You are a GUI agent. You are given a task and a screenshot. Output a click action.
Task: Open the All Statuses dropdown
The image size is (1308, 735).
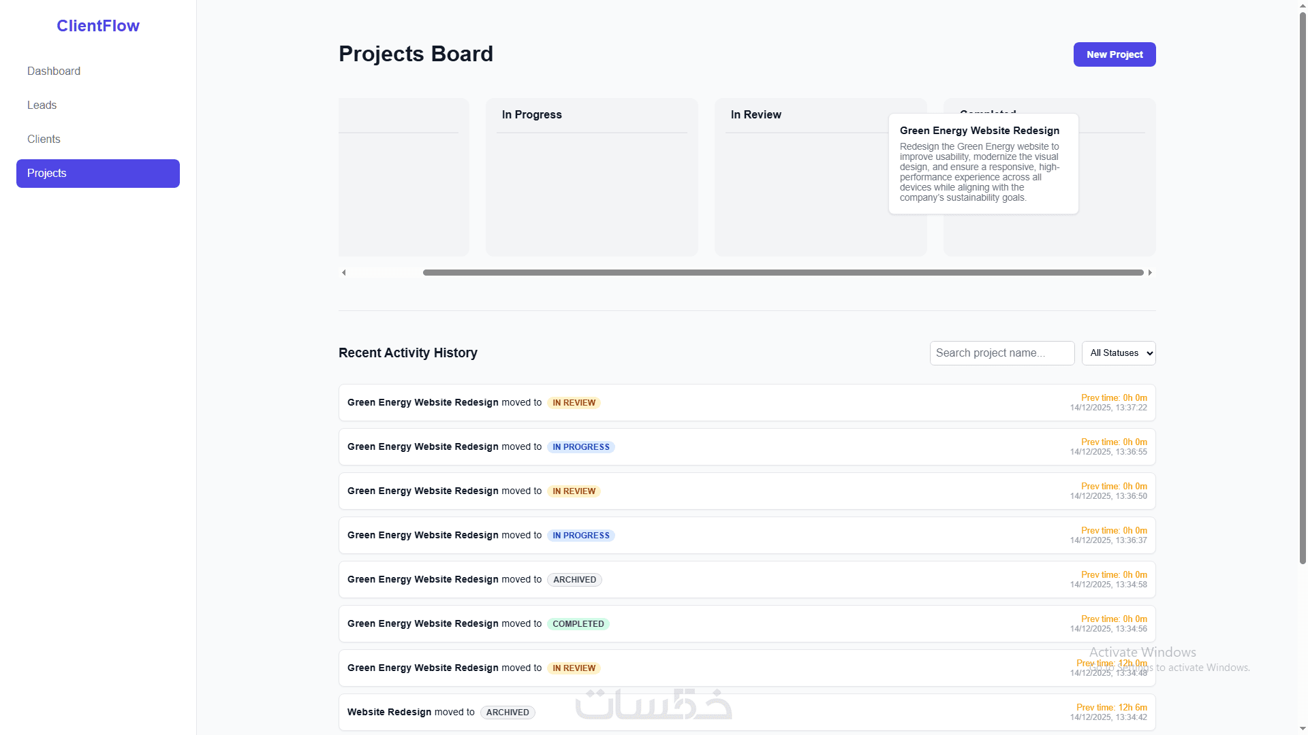point(1118,353)
